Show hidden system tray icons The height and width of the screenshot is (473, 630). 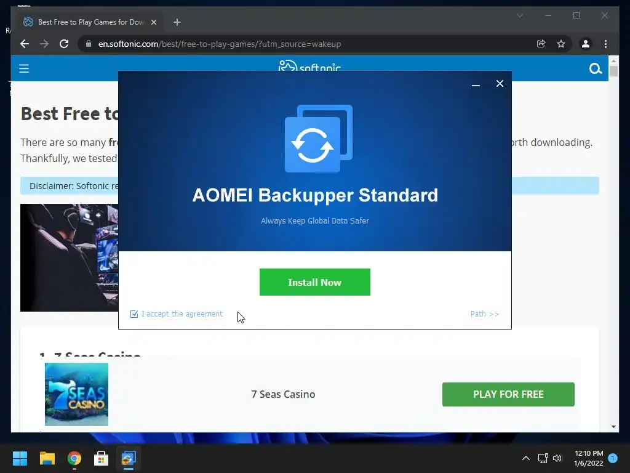525,458
